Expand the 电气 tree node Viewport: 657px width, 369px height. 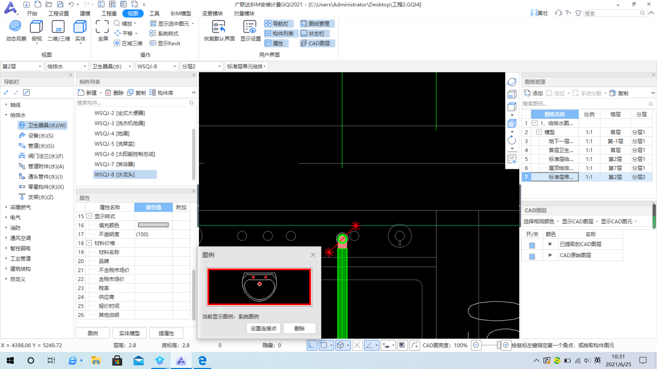tap(6, 217)
